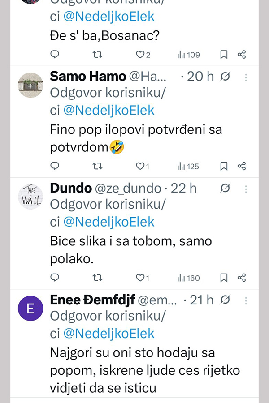Open Dundo's The Wall avatar
This screenshot has height=403, width=269.
(x=30, y=196)
